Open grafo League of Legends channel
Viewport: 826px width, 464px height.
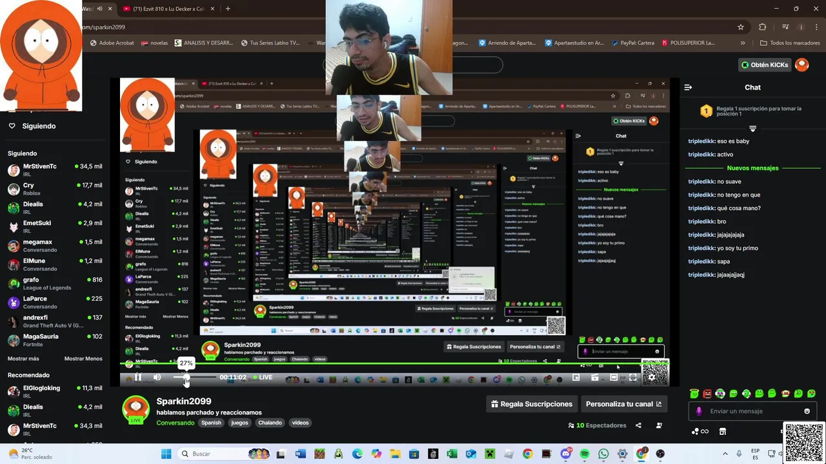click(x=55, y=284)
